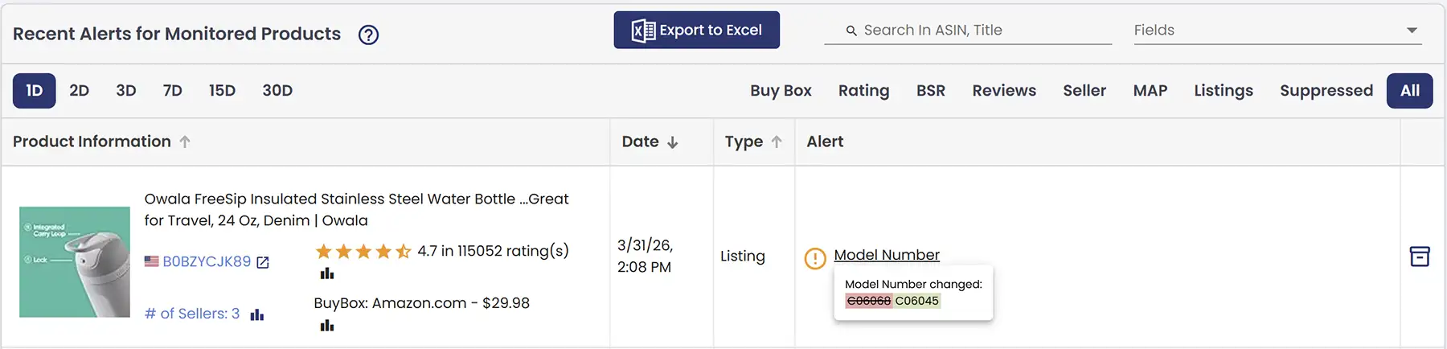The height and width of the screenshot is (349, 1447).
Task: Export alerts to Excel
Action: [x=696, y=30]
